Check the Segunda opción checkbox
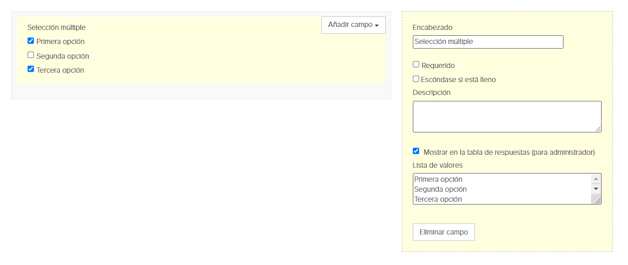 (31, 55)
